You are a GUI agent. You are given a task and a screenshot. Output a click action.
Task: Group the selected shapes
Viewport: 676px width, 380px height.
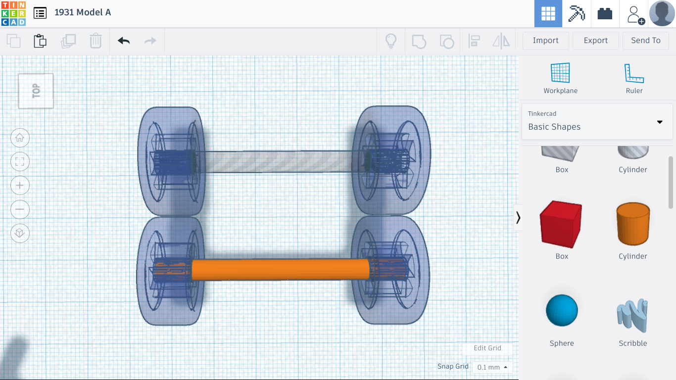coord(419,41)
